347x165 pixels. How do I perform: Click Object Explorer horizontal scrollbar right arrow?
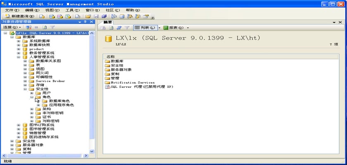[86, 156]
